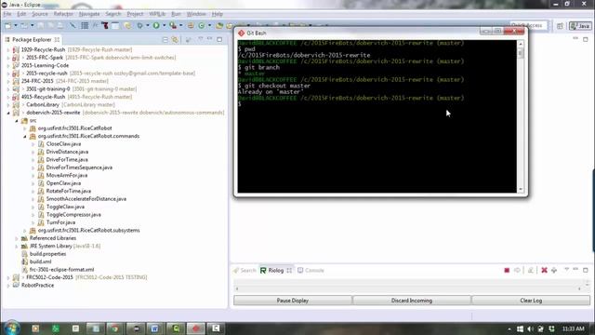Click the Clear Log button

531,301
